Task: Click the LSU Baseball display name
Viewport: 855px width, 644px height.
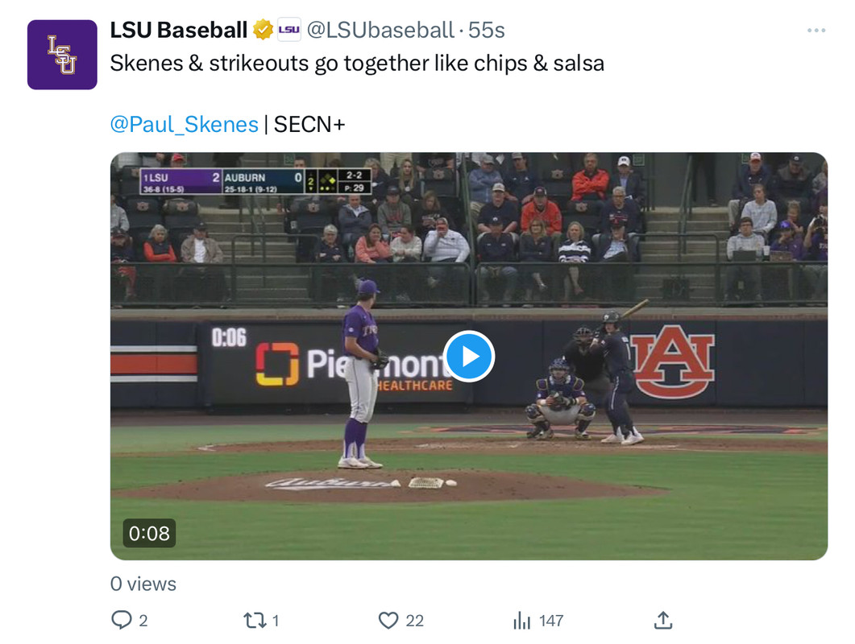Action: pyautogui.click(x=178, y=30)
